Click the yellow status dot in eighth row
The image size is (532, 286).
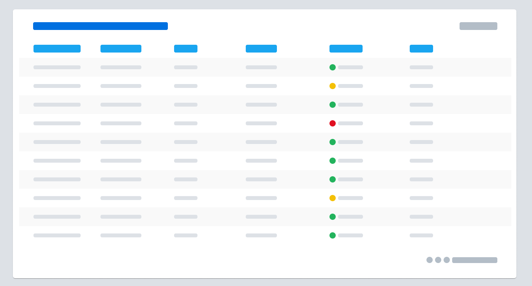(x=333, y=198)
